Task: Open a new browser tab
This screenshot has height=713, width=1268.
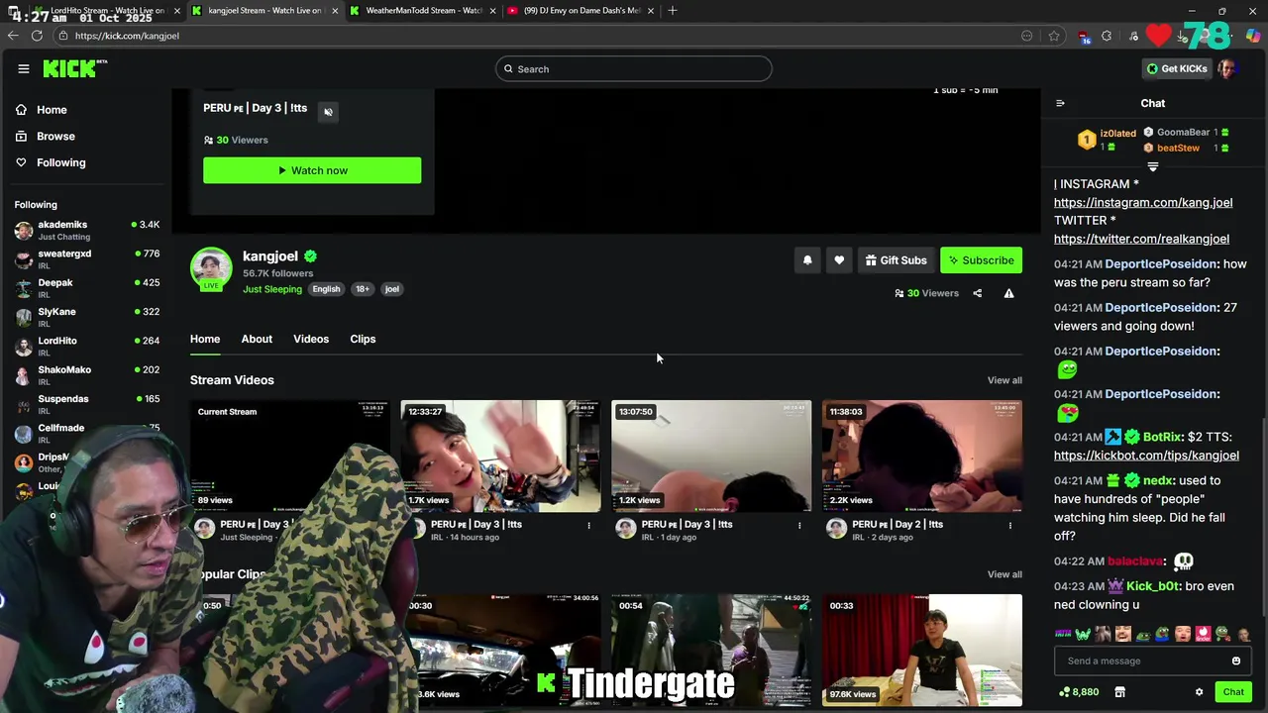Action: point(673,10)
